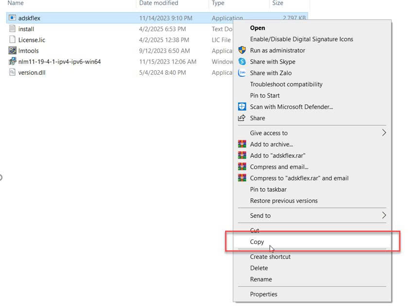
Task: Expand the Give access to submenu arrow
Action: 384,133
